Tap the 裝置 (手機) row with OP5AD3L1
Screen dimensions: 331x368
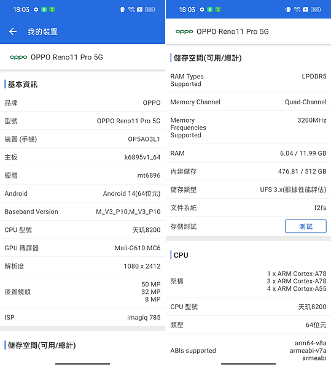pyautogui.click(x=82, y=139)
